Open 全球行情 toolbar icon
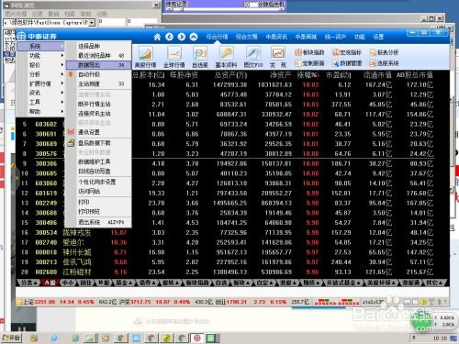This screenshot has width=459, height=344. (x=174, y=57)
